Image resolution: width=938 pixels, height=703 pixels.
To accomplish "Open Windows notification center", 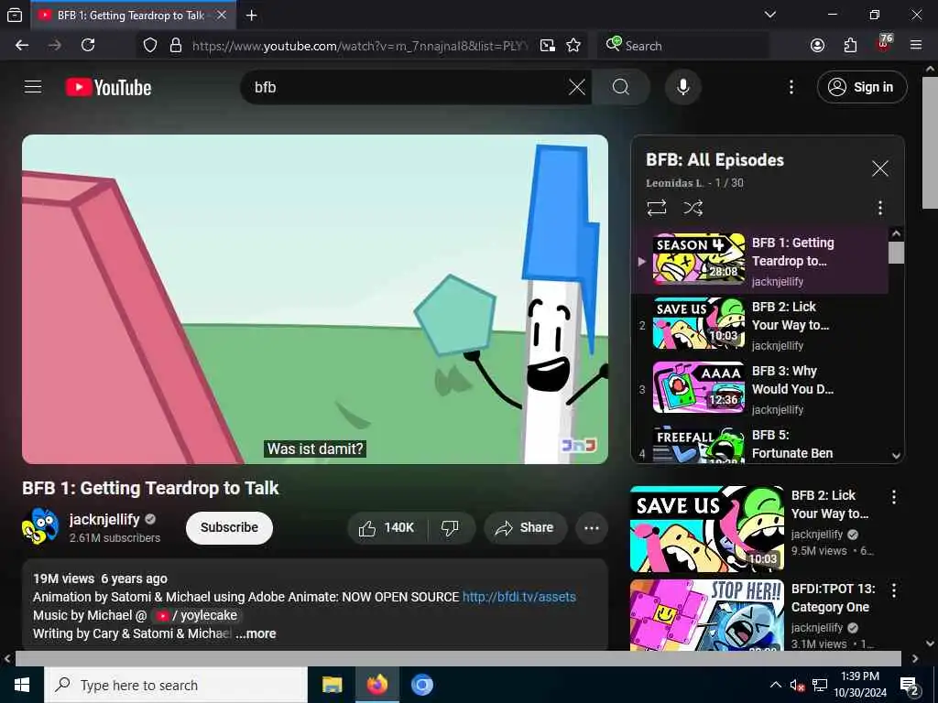I will point(910,686).
